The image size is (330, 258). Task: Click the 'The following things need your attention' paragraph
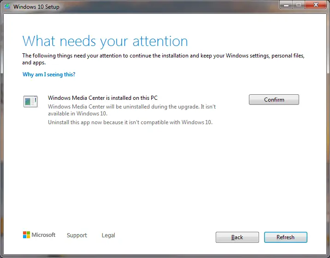point(163,59)
